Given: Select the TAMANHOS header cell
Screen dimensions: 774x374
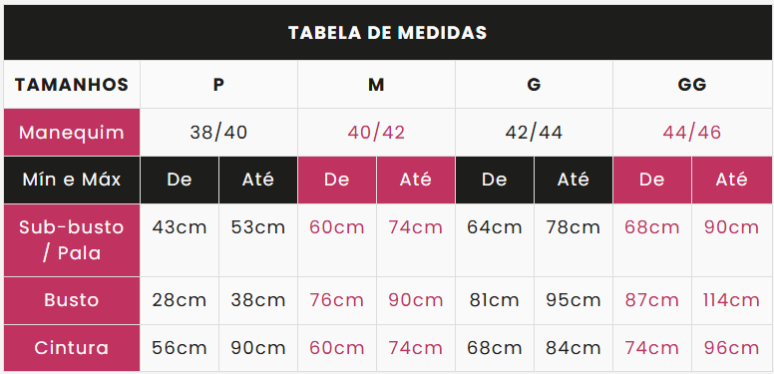Looking at the screenshot, I should (x=72, y=85).
